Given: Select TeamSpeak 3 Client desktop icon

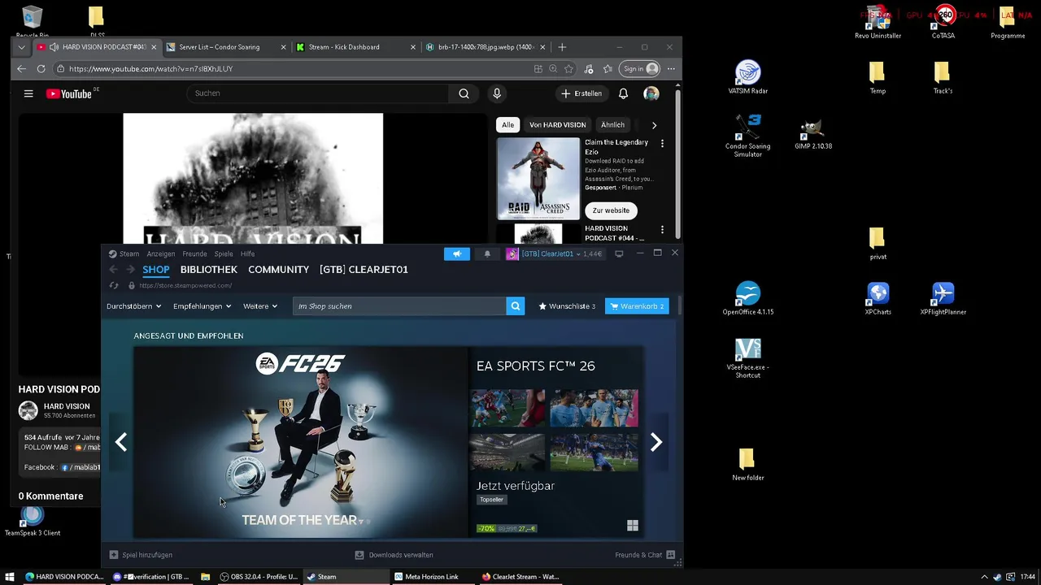Looking at the screenshot, I should [33, 521].
